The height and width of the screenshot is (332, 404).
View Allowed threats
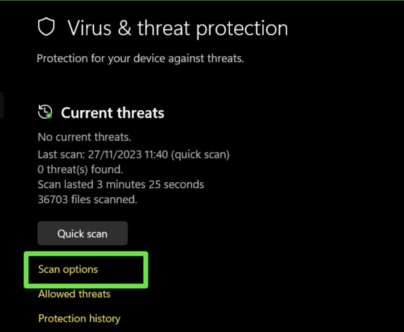(x=74, y=294)
